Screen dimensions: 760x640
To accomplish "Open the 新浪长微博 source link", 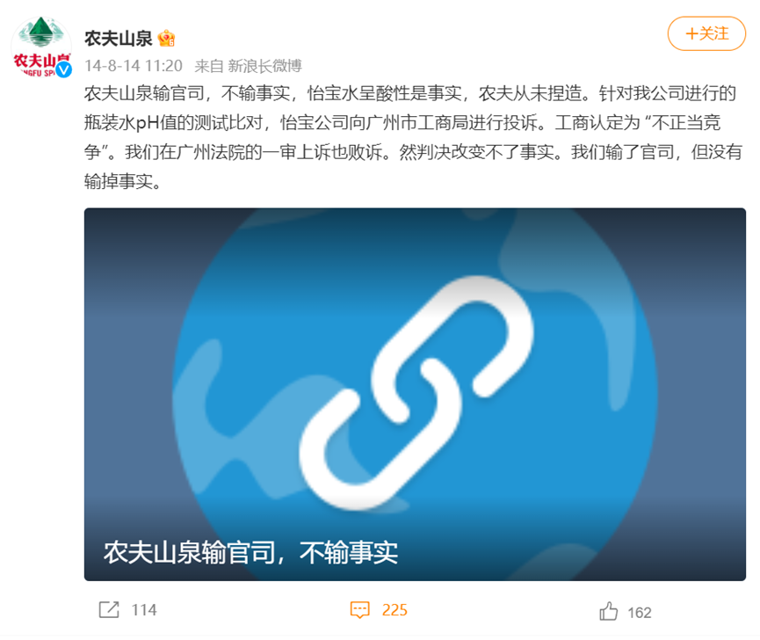I will coord(265,65).
